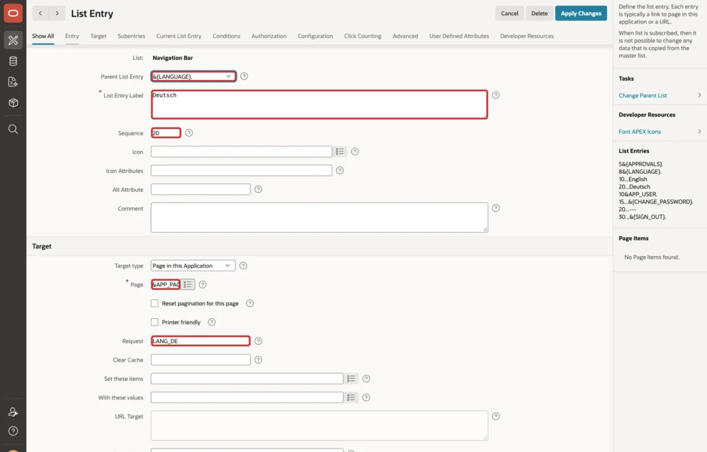
Task: Click the Delete button
Action: (x=539, y=14)
